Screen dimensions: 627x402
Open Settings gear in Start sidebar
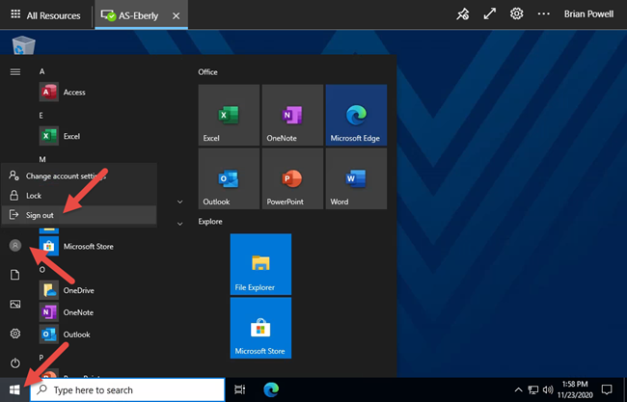tap(15, 334)
